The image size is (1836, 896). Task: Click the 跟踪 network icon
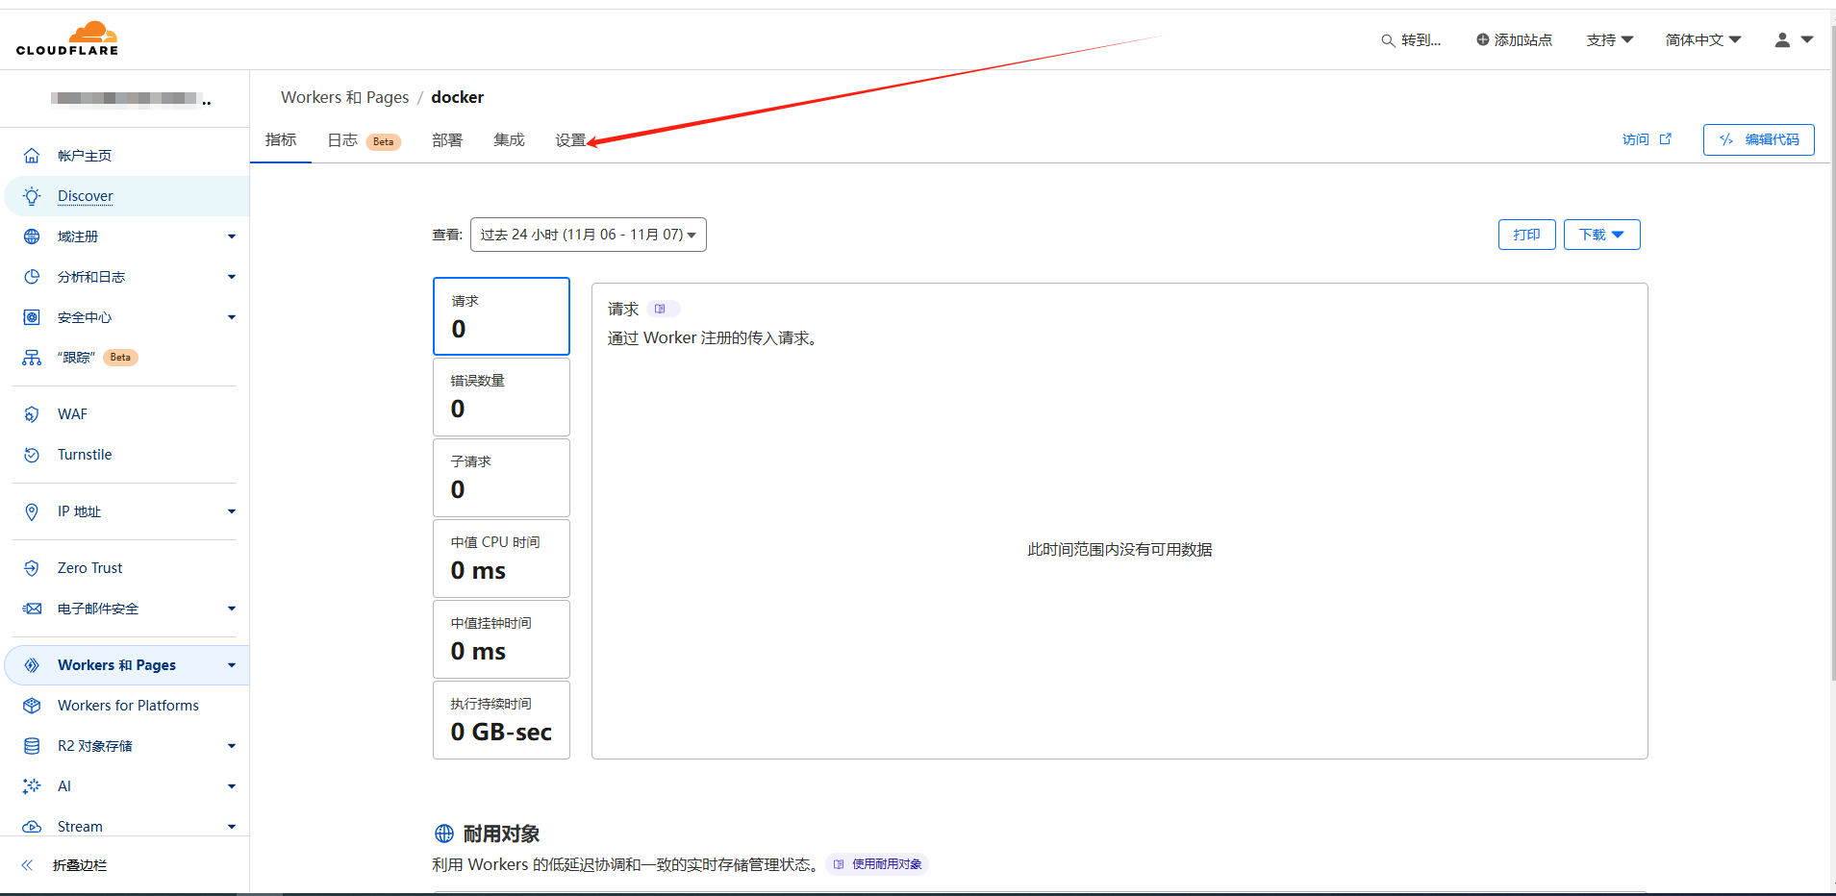pyautogui.click(x=32, y=358)
